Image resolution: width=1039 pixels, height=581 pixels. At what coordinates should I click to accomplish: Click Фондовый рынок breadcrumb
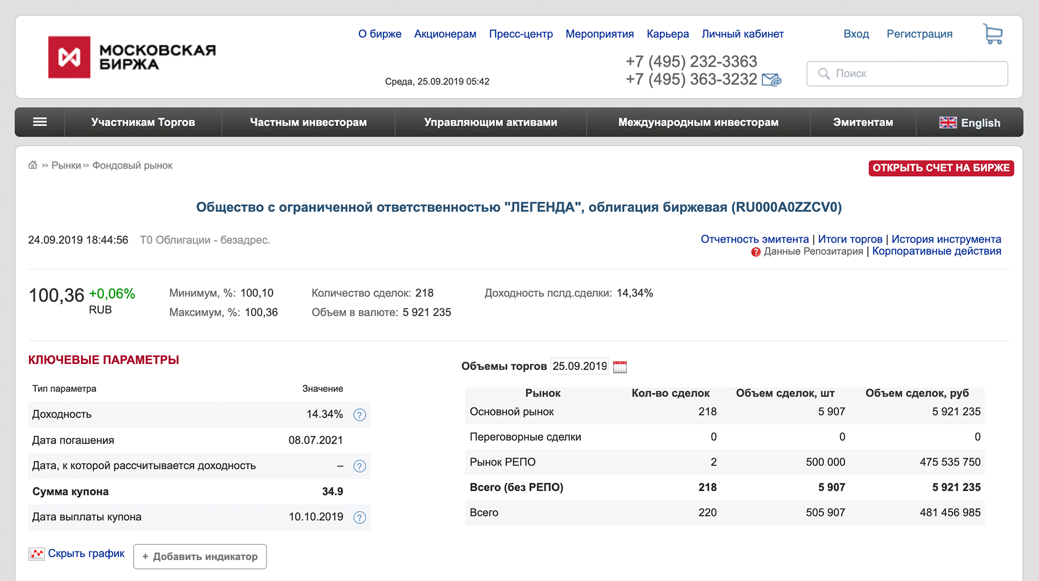(132, 165)
